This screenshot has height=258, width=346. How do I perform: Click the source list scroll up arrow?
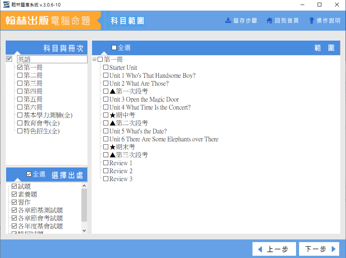coord(84,186)
